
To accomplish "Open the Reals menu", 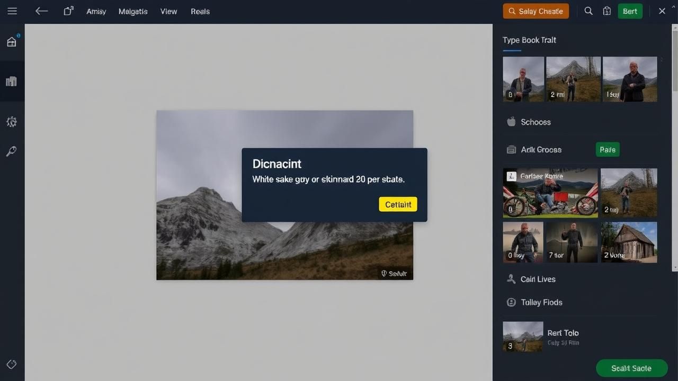I will click(200, 11).
